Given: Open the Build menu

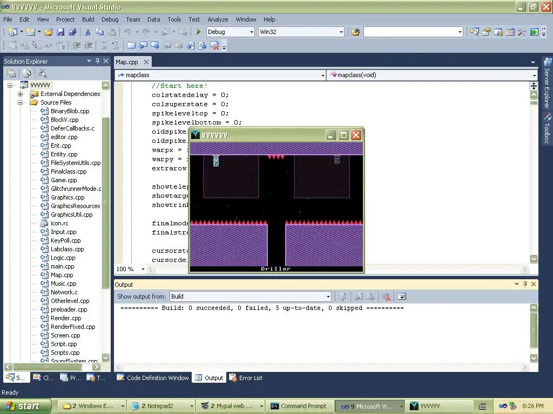Looking at the screenshot, I should [x=88, y=19].
